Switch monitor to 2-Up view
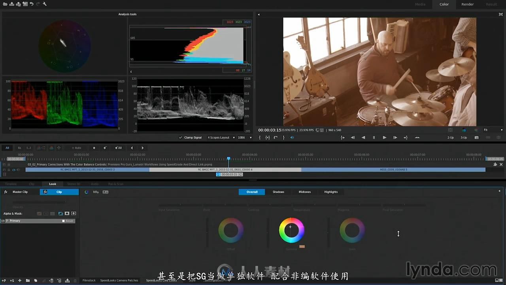506x285 pixels. 451,137
